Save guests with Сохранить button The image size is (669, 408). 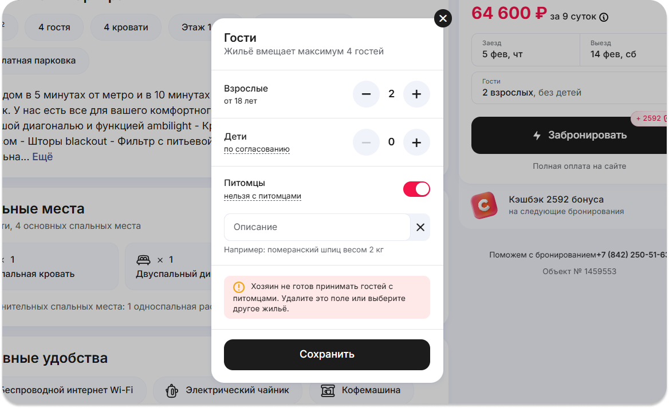[x=327, y=355]
